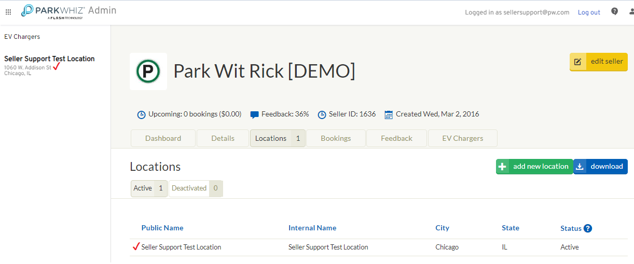
Task: Click the download button
Action: pos(600,167)
